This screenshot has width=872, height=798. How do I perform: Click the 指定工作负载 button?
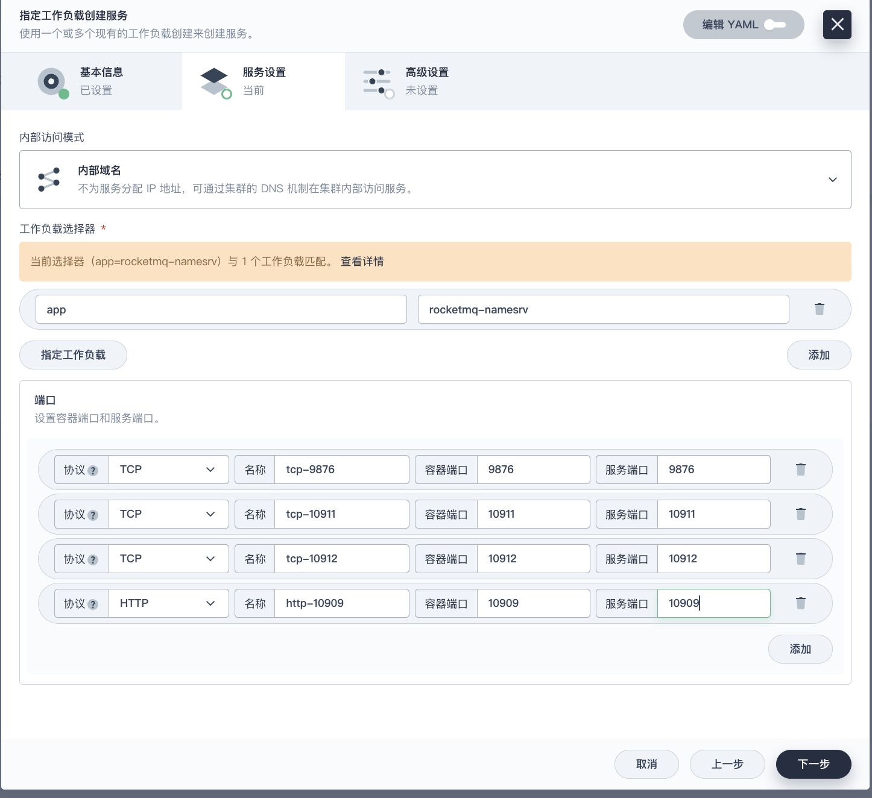pos(73,355)
